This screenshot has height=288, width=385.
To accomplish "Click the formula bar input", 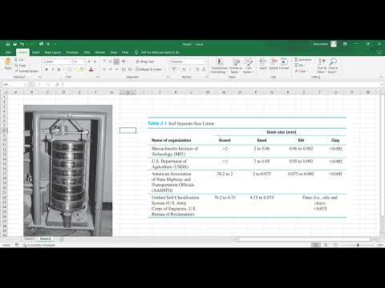I will pos(221,85).
